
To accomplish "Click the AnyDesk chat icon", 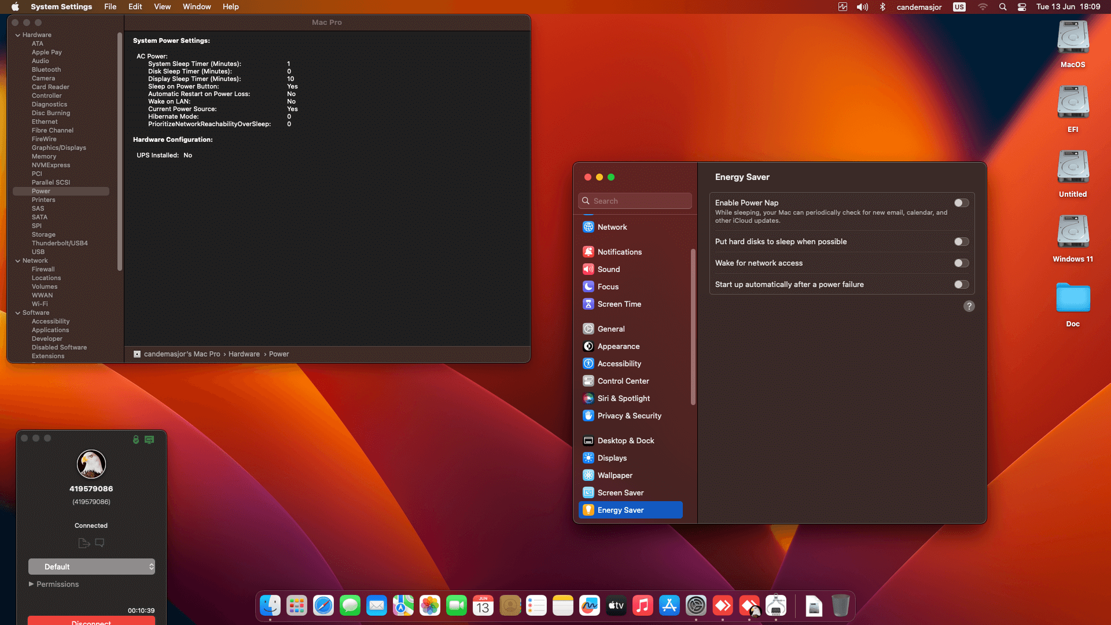I will [x=100, y=543].
